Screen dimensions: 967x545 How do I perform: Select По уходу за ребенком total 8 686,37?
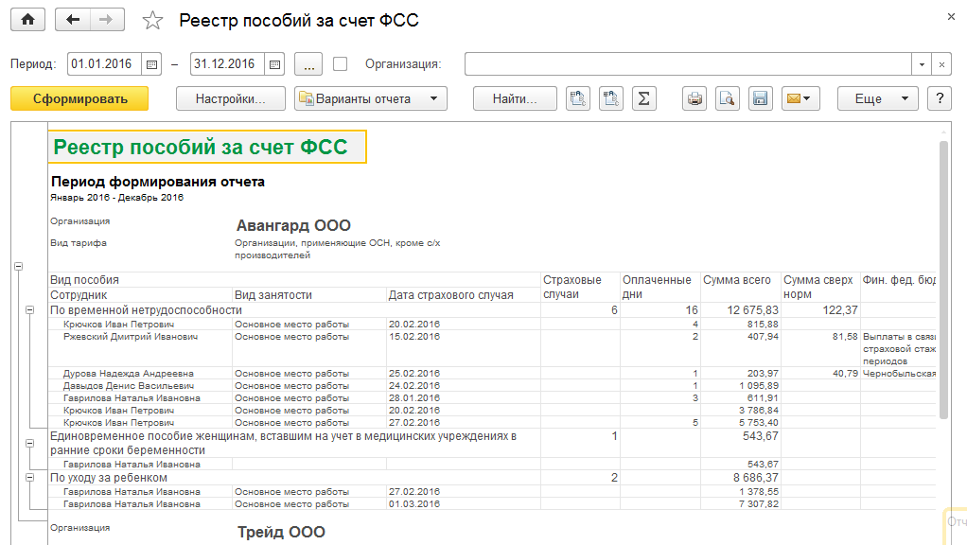pos(741,478)
